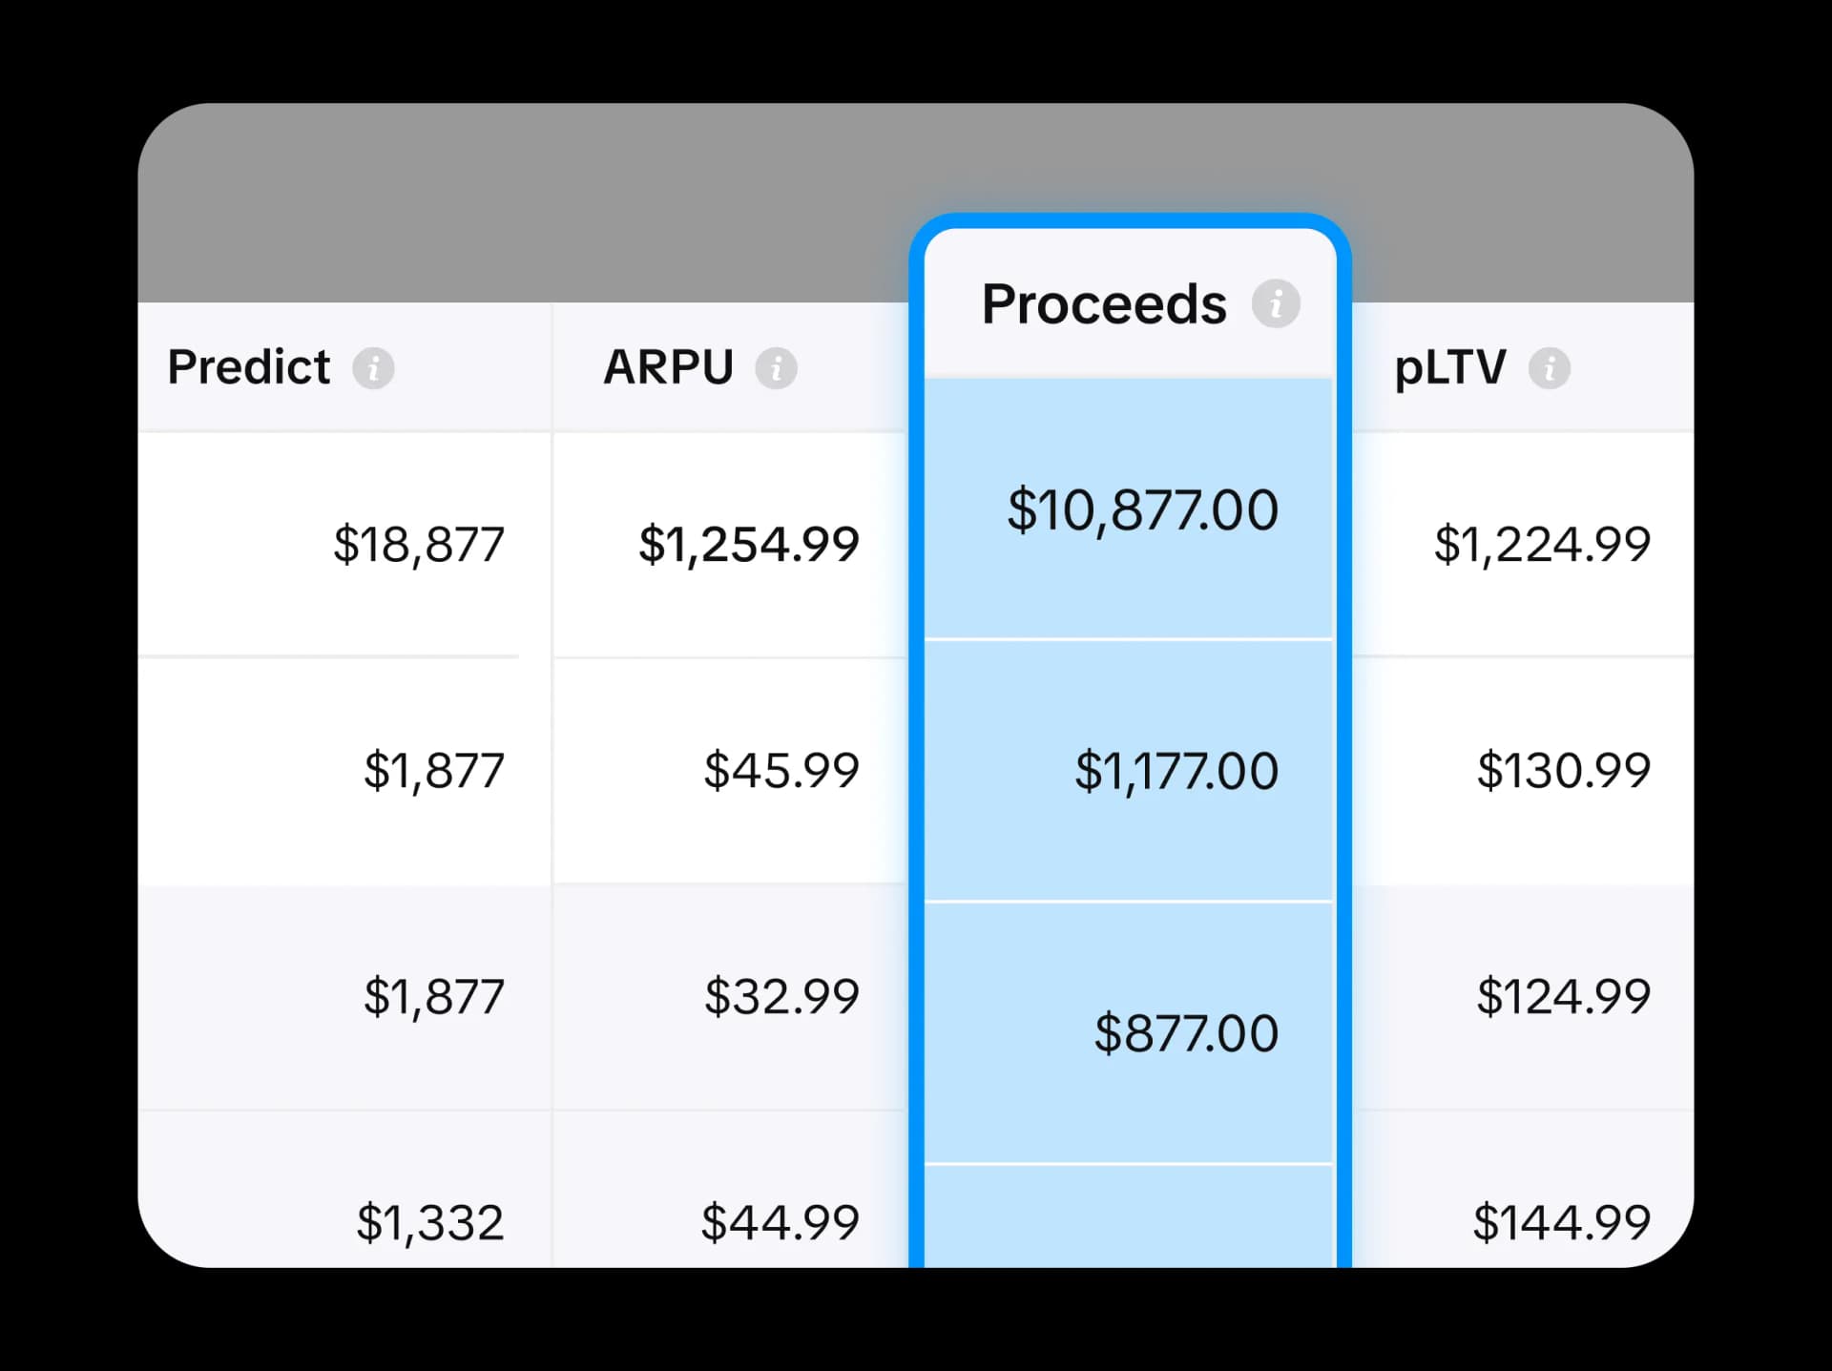Screen dimensions: 1832x1371
Task: Click the info icon next to pLTV
Action: 1551,367
